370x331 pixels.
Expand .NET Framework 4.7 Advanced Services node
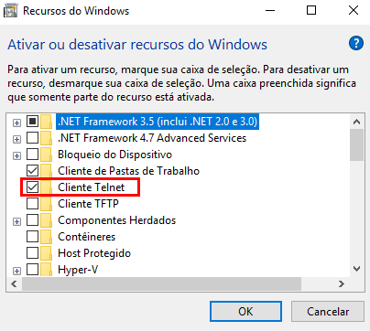click(x=16, y=139)
